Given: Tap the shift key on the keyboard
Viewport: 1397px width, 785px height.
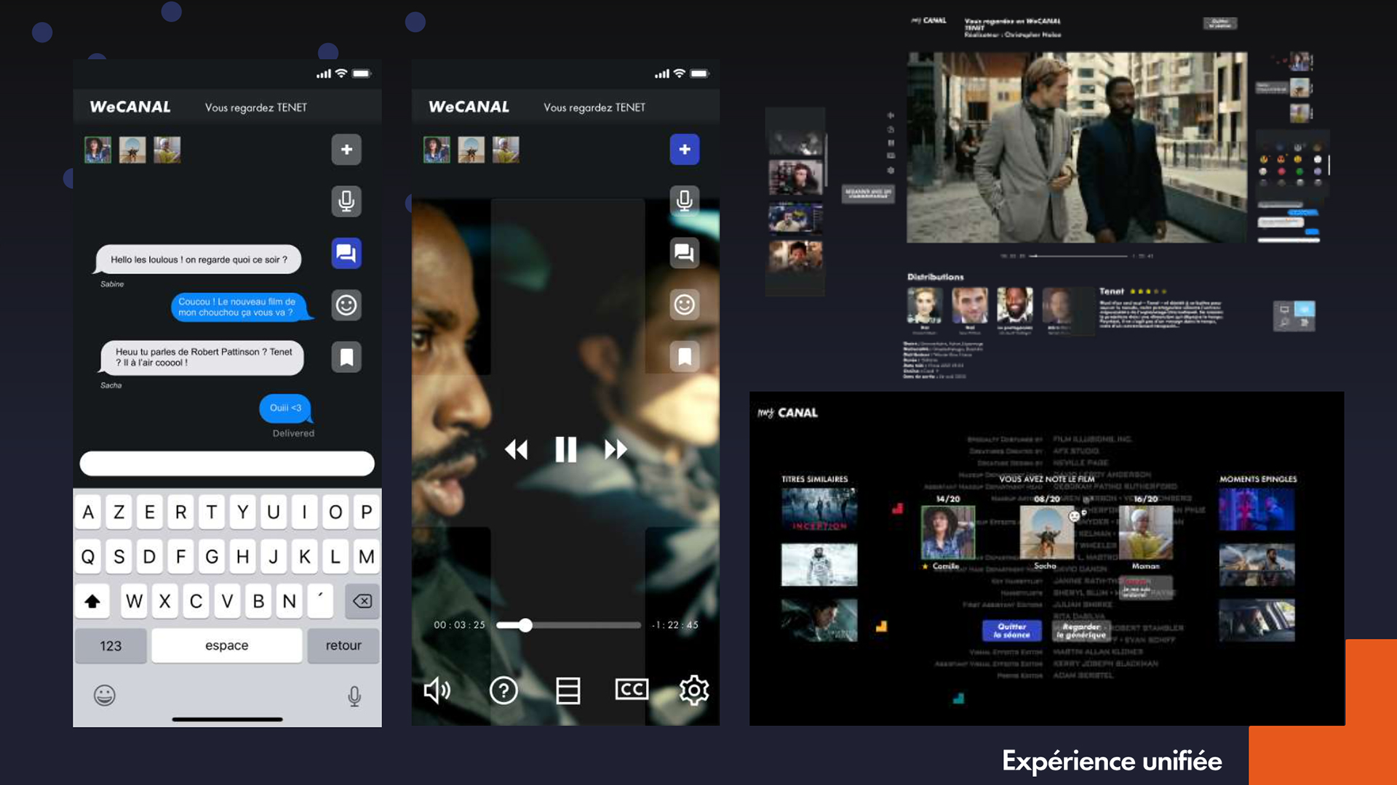Looking at the screenshot, I should (x=92, y=601).
